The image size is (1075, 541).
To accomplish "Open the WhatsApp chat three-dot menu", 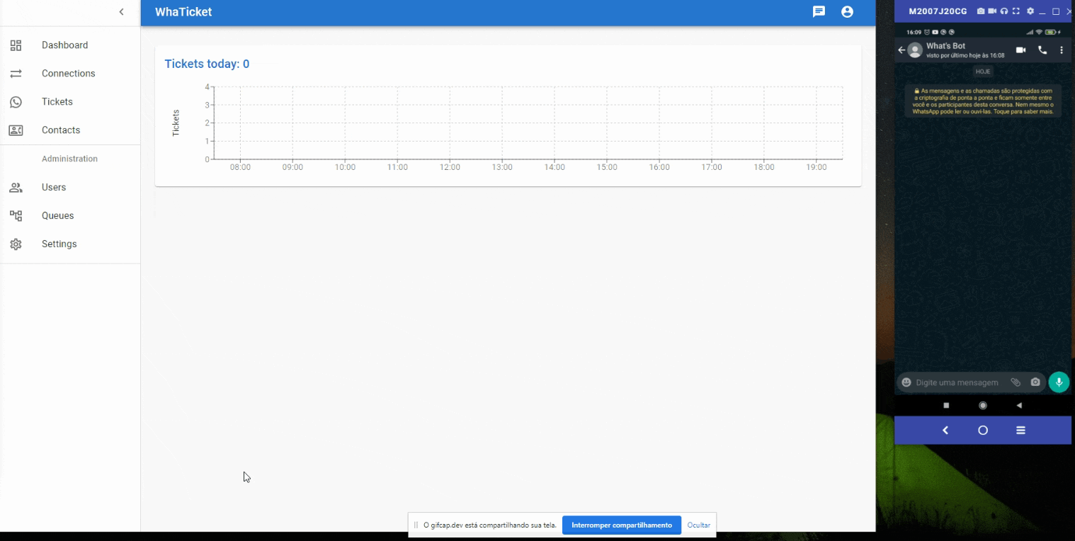I will point(1062,50).
